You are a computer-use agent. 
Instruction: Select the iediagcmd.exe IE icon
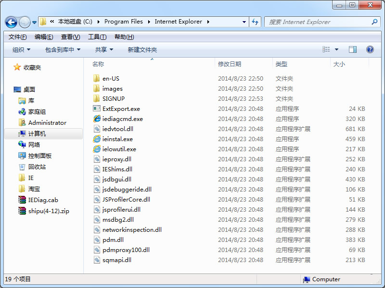pos(97,119)
